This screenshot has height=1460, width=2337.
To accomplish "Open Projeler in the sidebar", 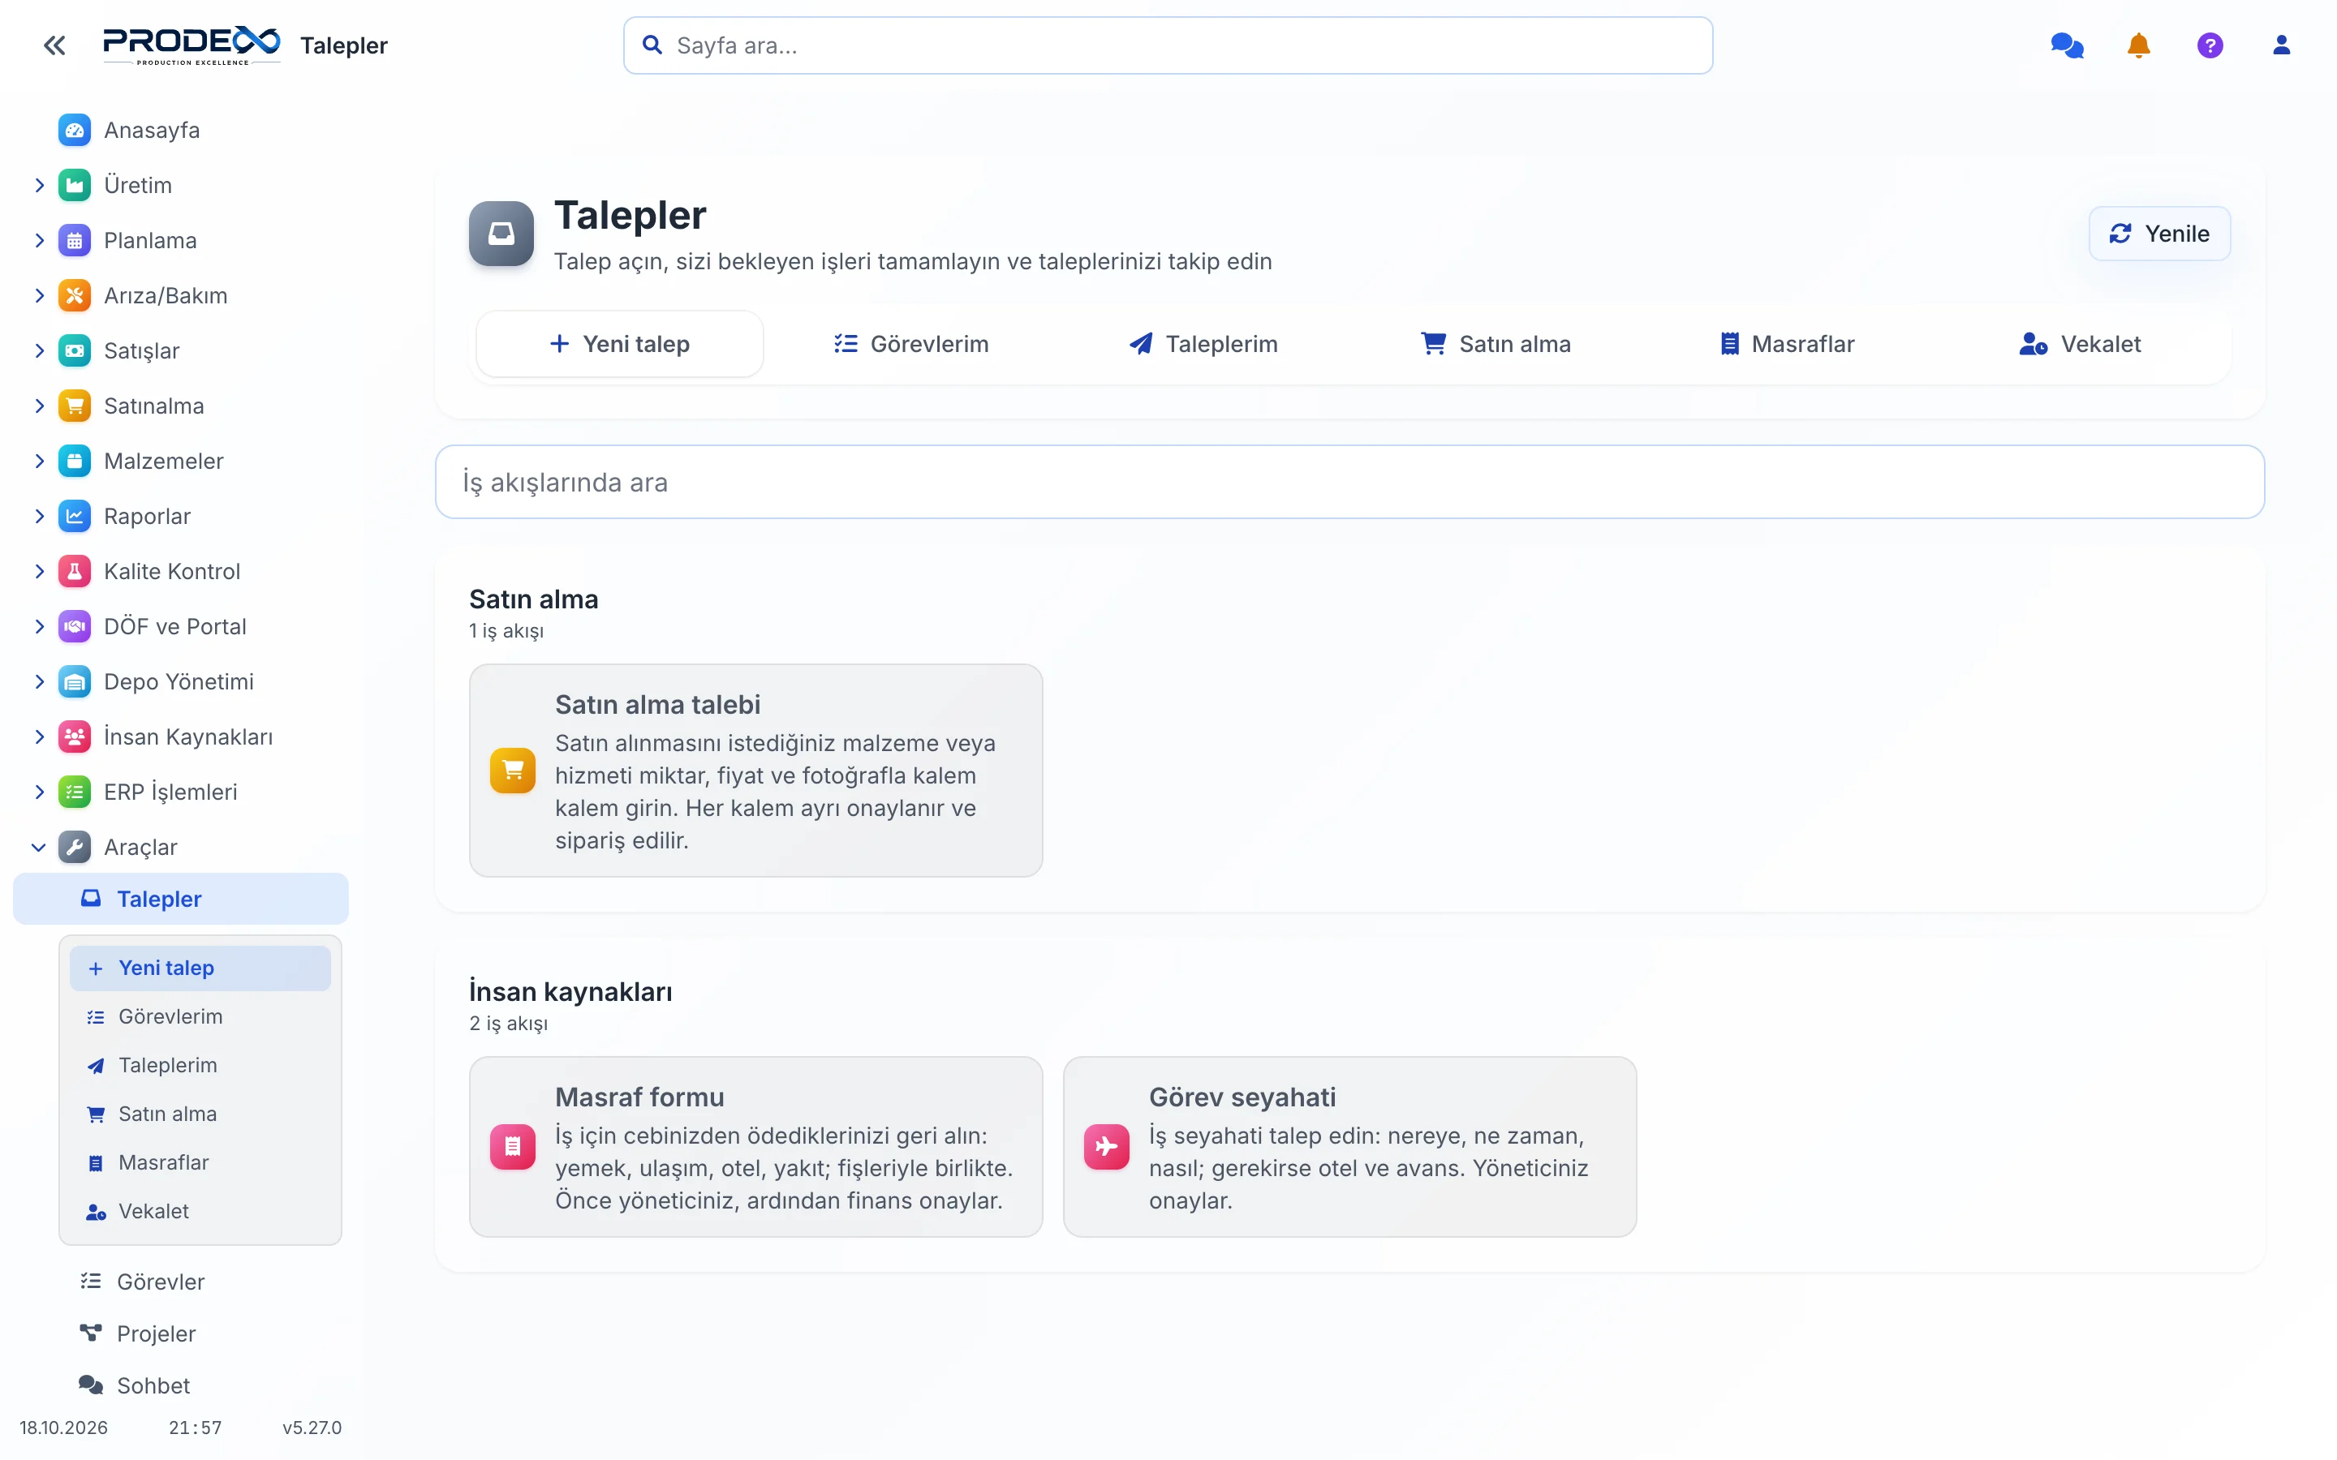I will point(182,1333).
